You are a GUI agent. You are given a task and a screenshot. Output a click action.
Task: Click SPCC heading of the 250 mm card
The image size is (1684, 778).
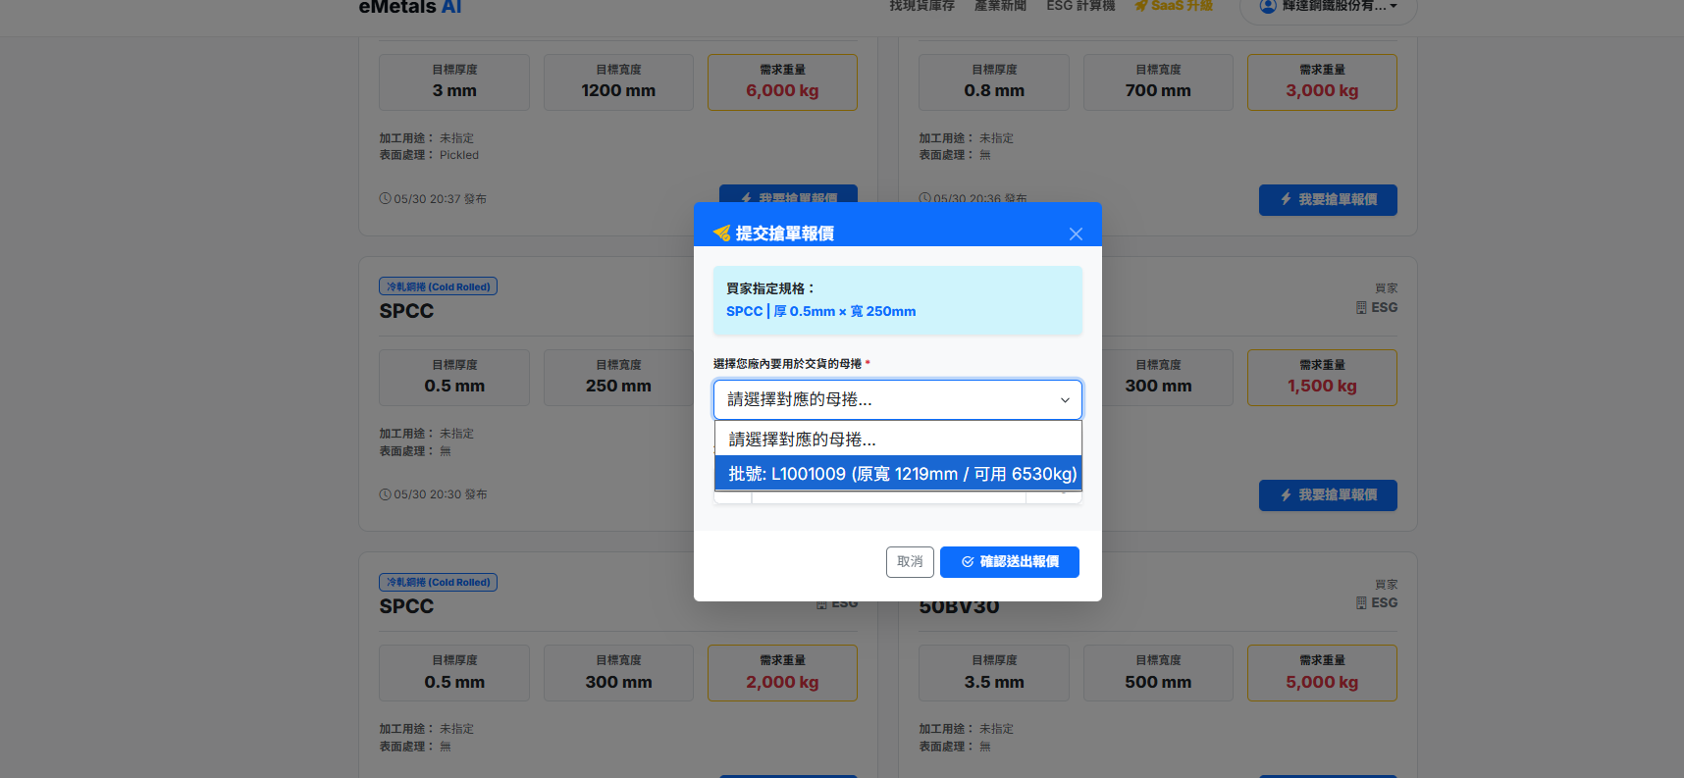(x=406, y=311)
